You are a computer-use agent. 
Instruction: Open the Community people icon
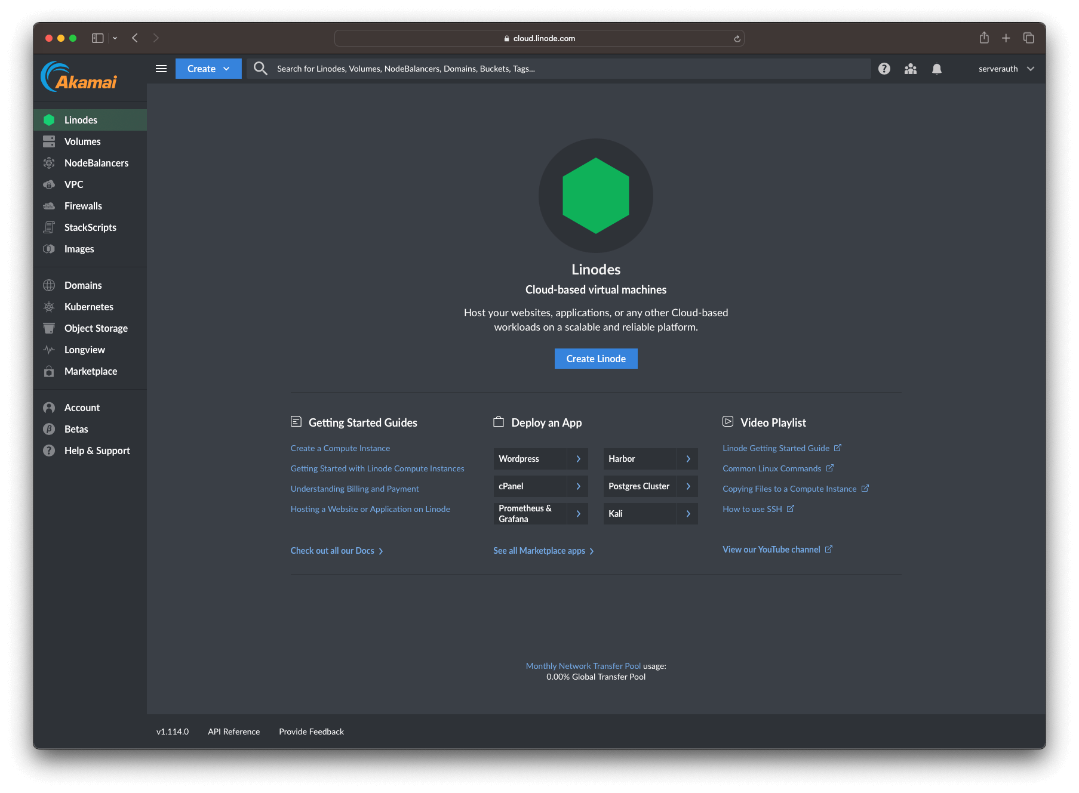click(x=911, y=69)
